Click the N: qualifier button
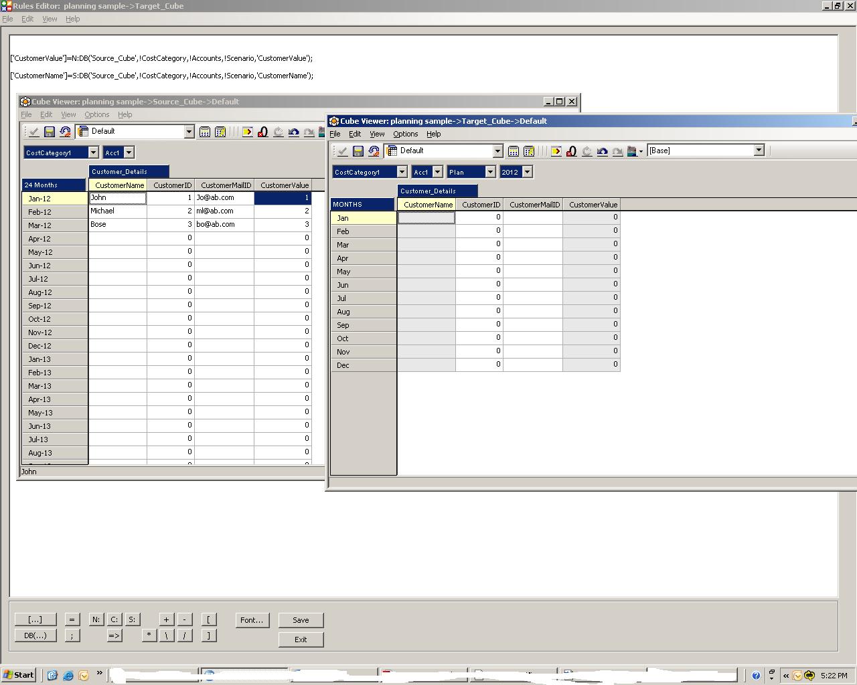 point(96,619)
